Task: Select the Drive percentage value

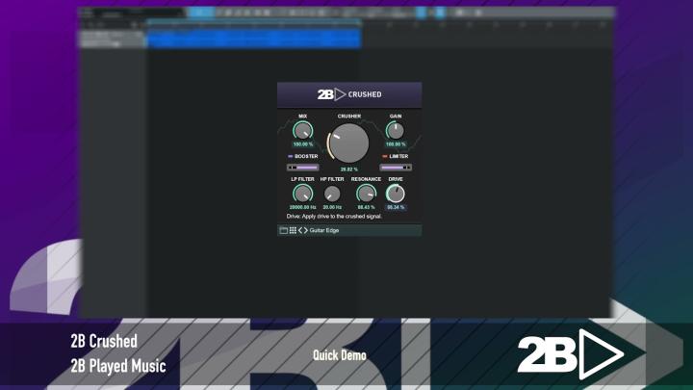Action: coord(396,207)
